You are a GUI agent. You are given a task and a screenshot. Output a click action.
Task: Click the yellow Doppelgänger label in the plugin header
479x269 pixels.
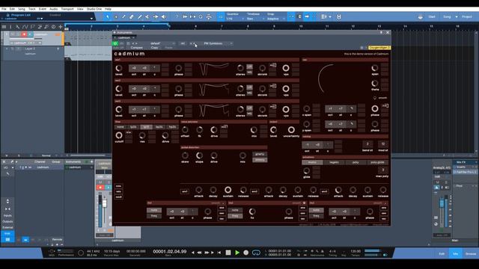(379, 48)
